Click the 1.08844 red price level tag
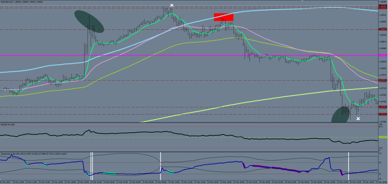 pos(383,29)
